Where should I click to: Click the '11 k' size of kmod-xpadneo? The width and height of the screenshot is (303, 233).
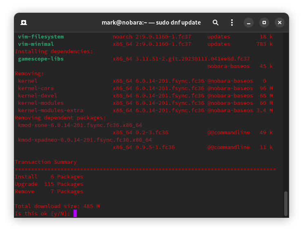tap(266, 147)
